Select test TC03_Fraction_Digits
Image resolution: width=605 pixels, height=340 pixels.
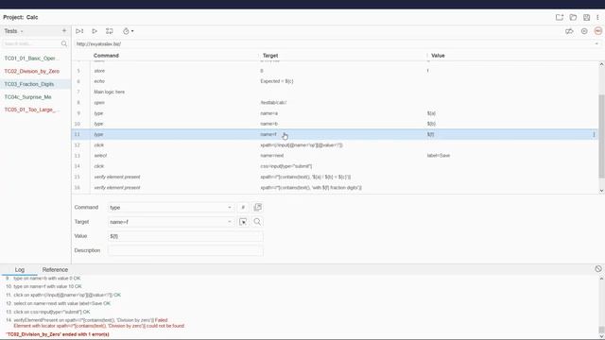(35, 84)
